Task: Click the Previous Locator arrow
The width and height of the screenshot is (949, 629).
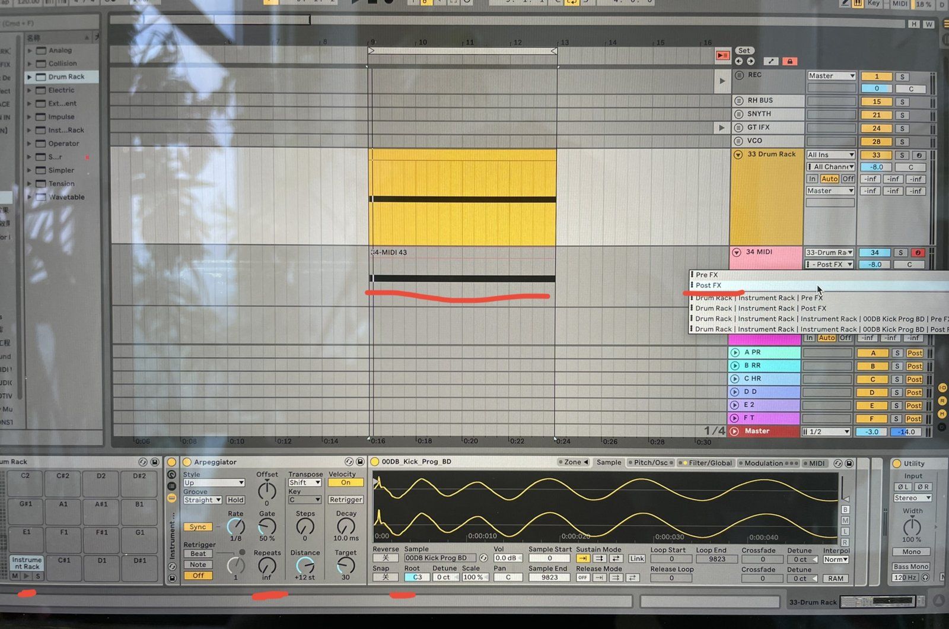Action: 739,61
